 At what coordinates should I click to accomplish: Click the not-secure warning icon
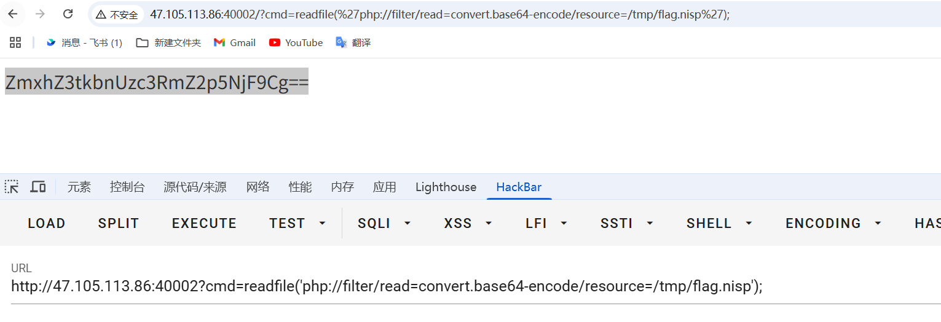[101, 14]
